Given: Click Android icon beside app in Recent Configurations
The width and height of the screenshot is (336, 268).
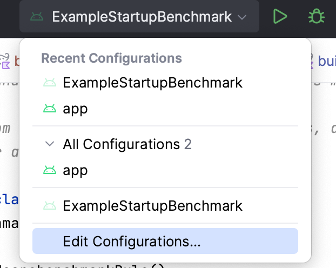Looking at the screenshot, I should point(50,109).
